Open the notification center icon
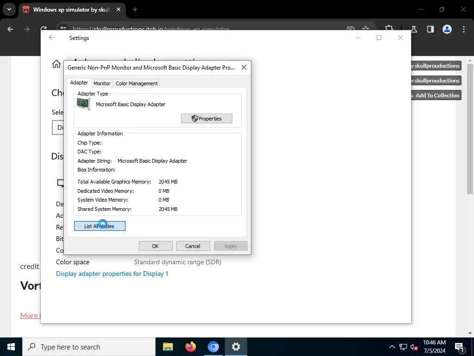474x356 pixels. (x=459, y=347)
